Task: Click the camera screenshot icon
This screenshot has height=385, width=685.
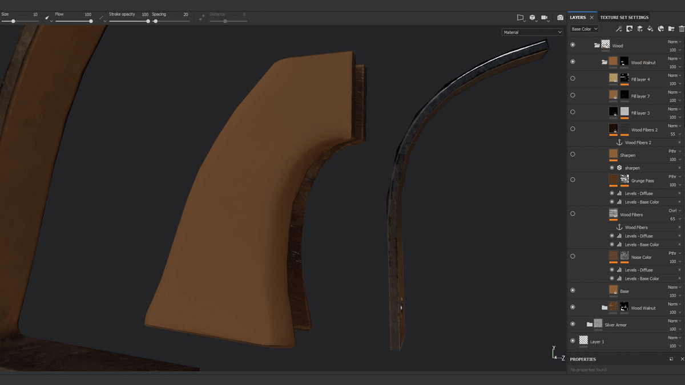Action: coord(560,18)
